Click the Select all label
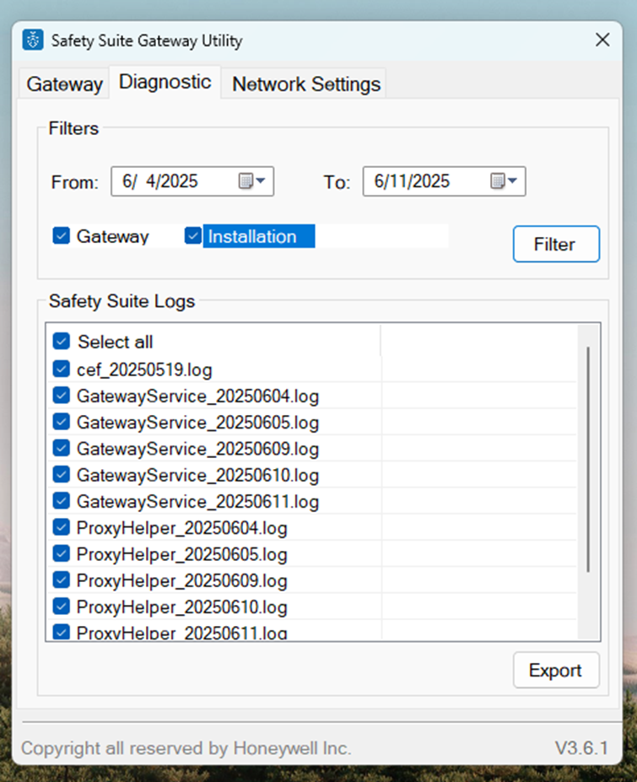The height and width of the screenshot is (782, 637). (116, 342)
